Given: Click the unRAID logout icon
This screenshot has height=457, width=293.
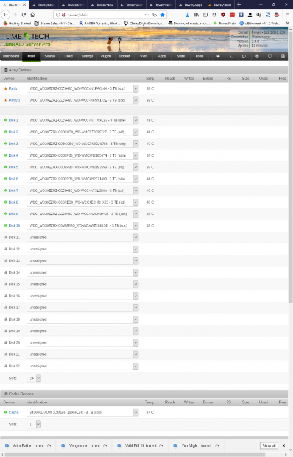Looking at the screenshot, I should pos(218,56).
